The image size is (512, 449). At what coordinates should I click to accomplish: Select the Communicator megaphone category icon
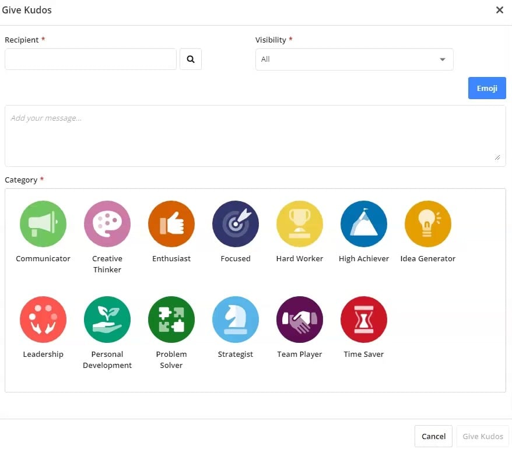click(43, 224)
